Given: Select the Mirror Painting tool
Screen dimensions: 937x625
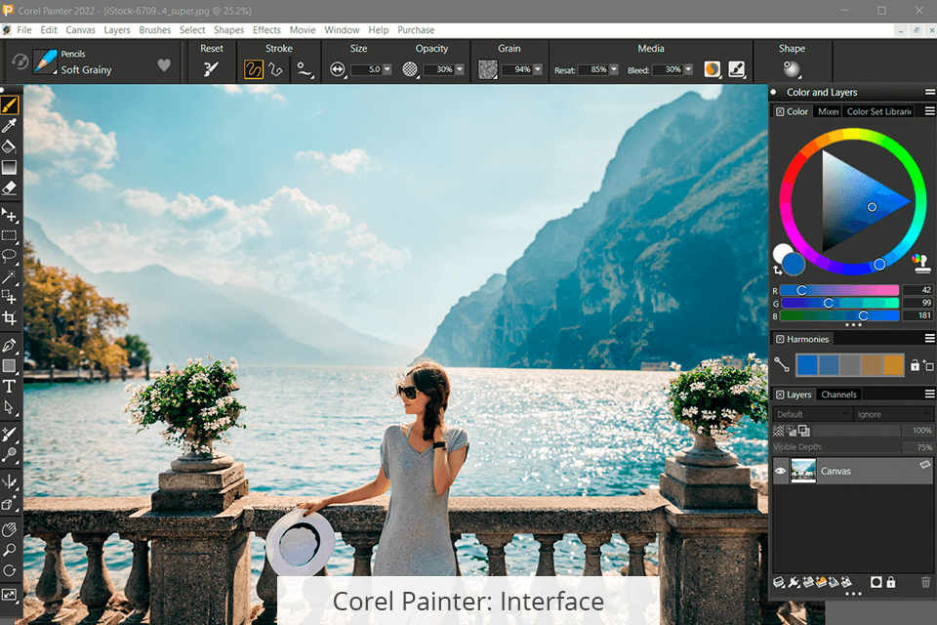Looking at the screenshot, I should tap(10, 482).
